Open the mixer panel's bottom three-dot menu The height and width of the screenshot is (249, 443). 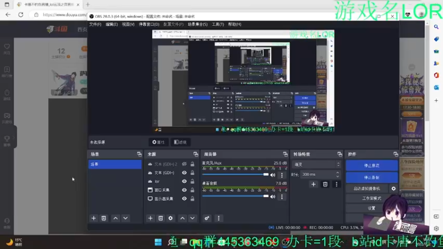218,218
